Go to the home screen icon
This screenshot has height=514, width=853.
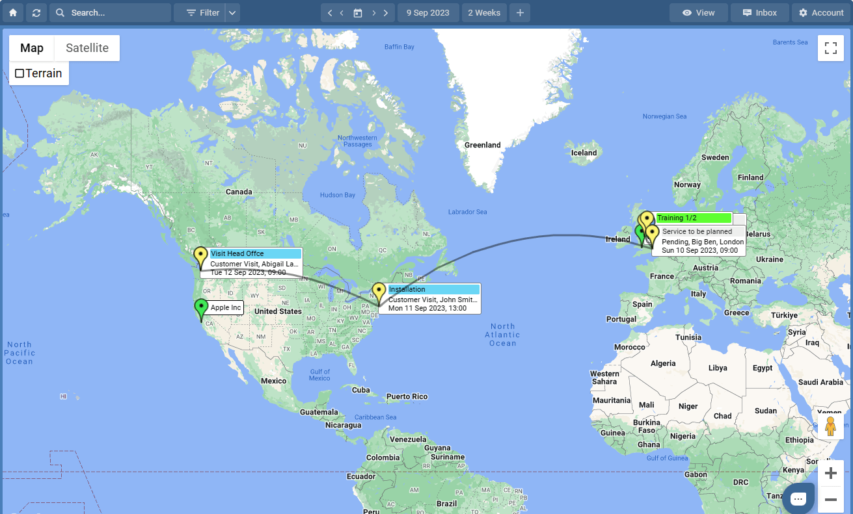[13, 12]
